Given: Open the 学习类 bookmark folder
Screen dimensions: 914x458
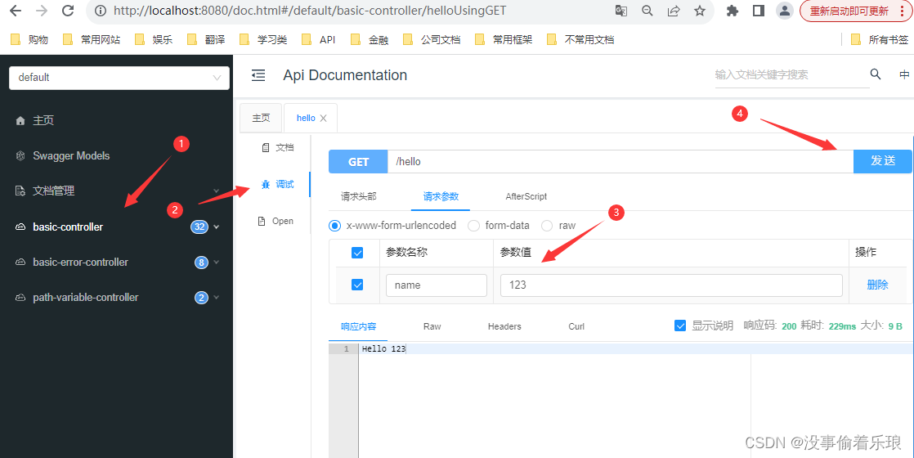Looking at the screenshot, I should (265, 40).
